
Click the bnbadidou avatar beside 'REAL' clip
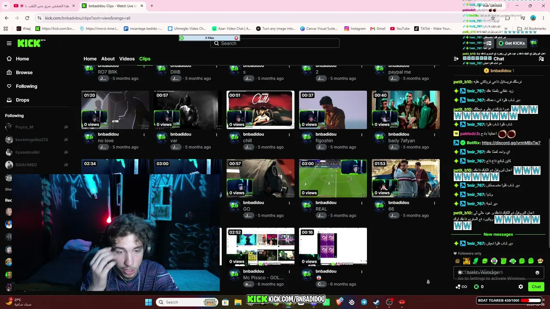pyautogui.click(x=307, y=206)
